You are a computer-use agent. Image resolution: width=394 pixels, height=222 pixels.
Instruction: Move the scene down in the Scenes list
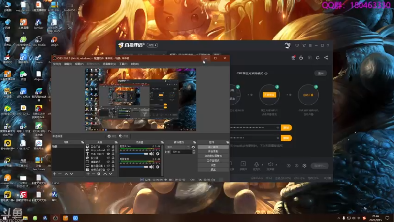coord(71,174)
